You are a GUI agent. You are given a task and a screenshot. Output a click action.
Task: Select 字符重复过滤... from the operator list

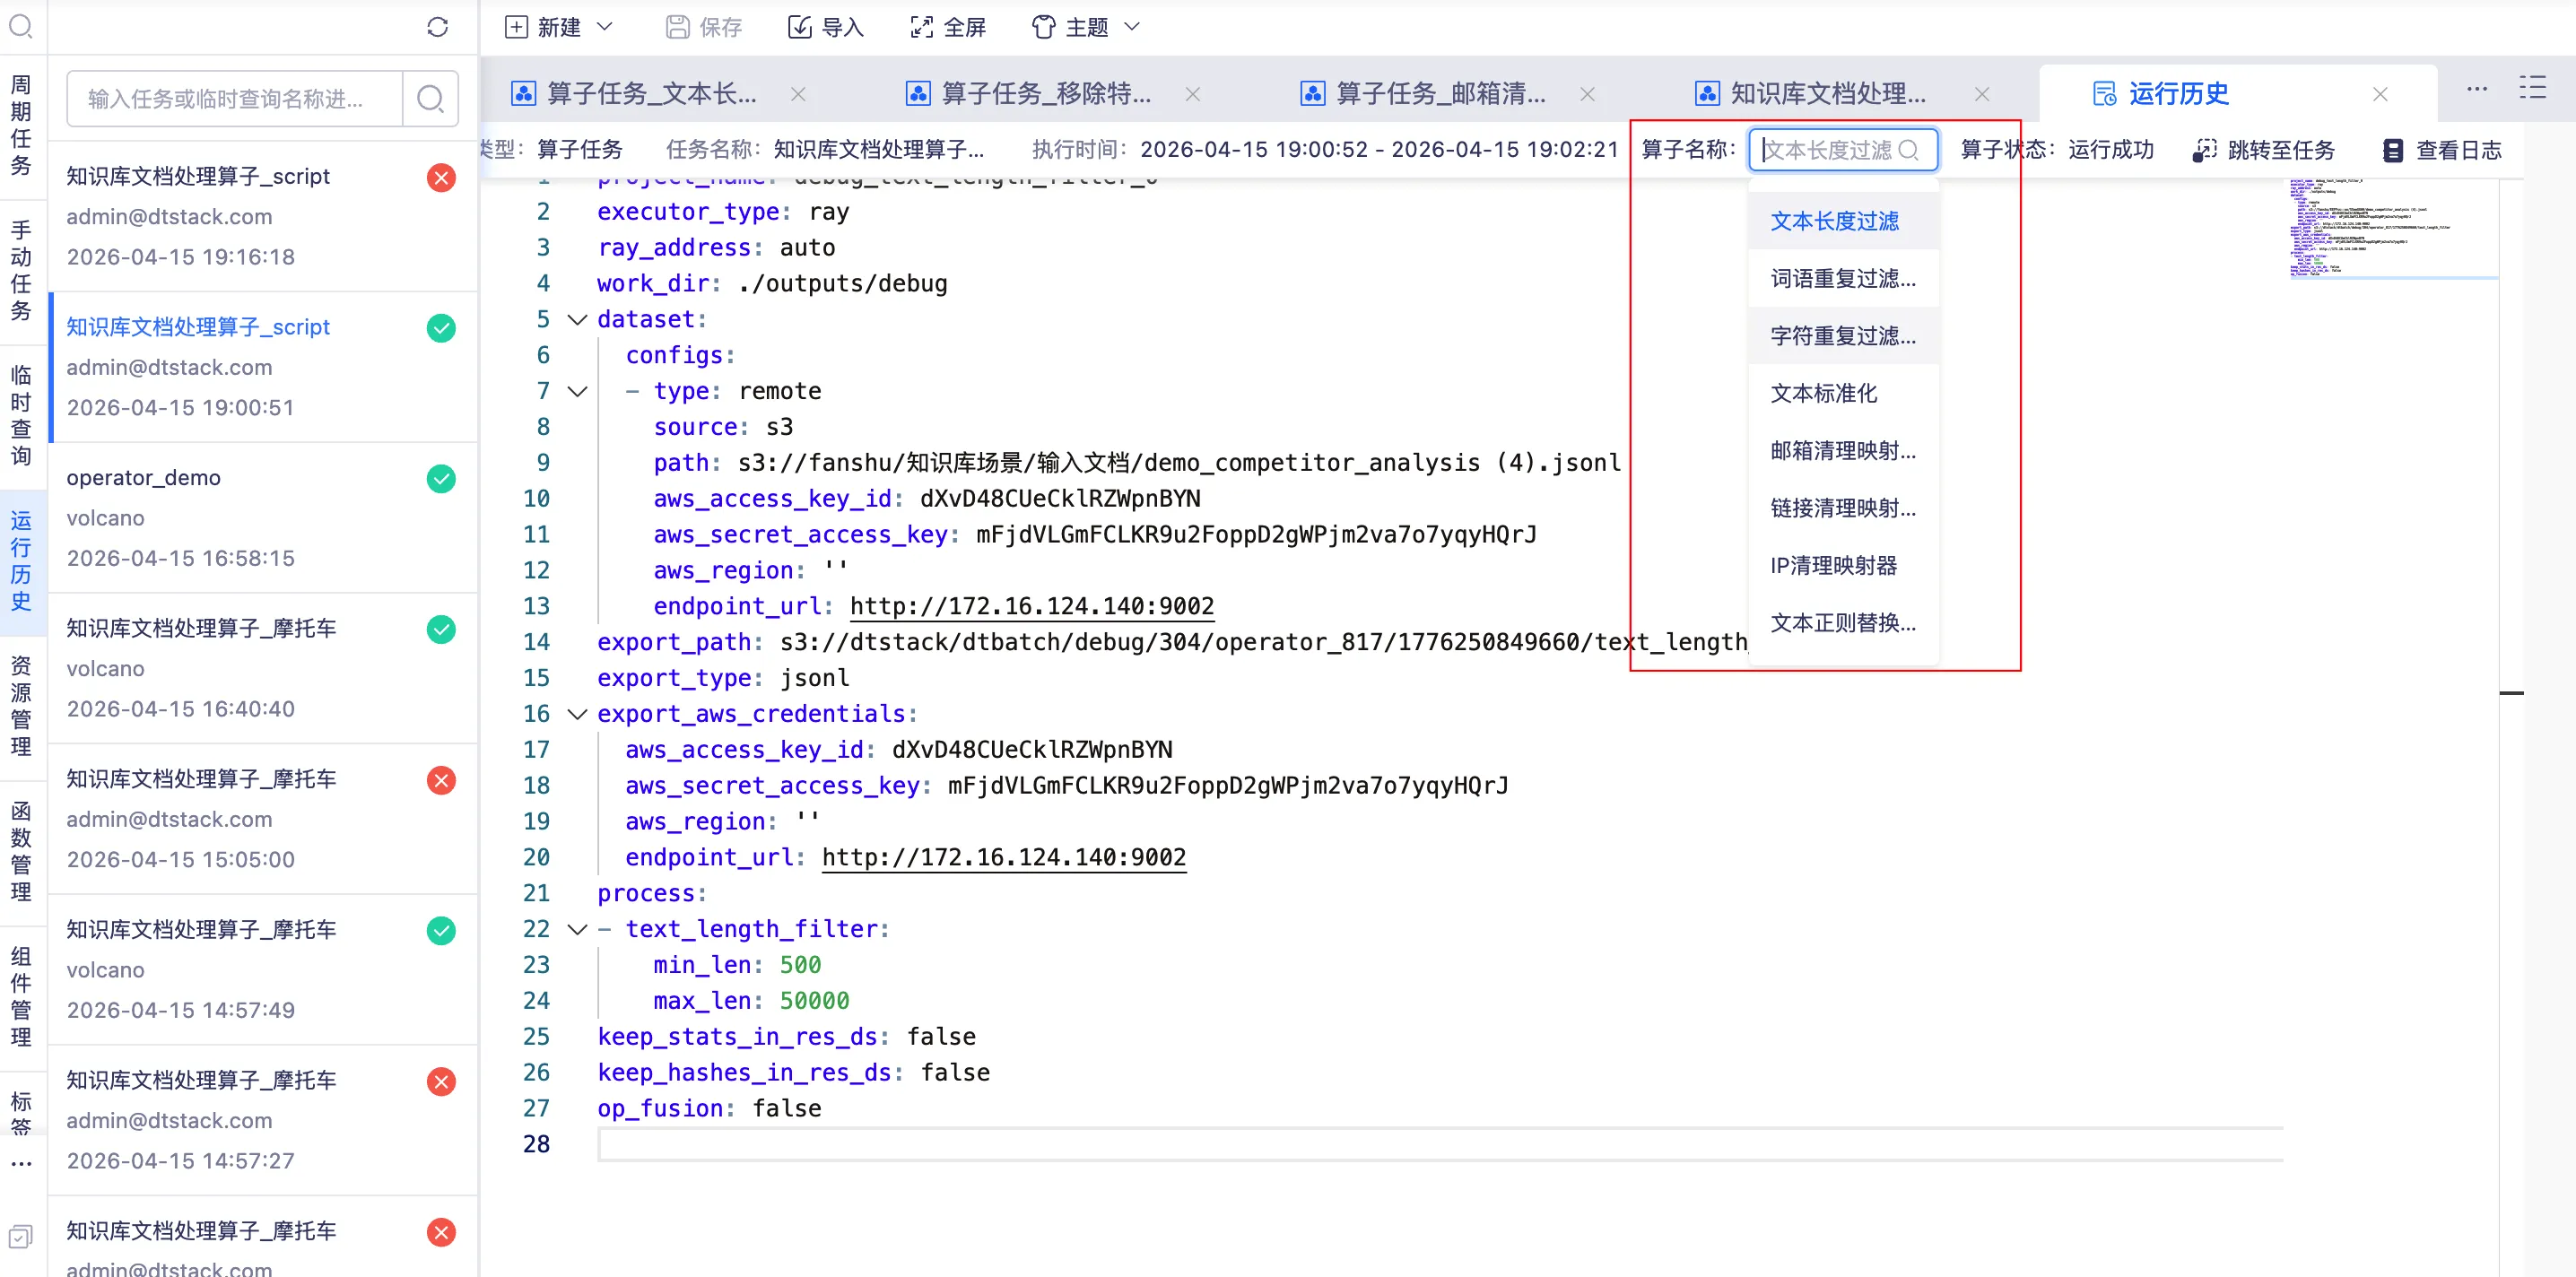(x=1843, y=336)
